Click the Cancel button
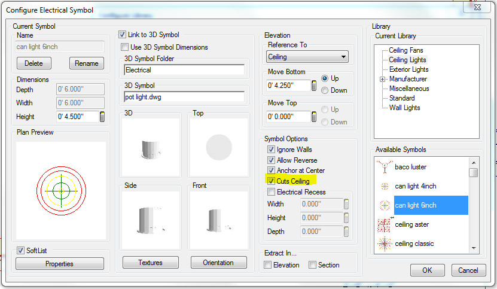Image resolution: width=497 pixels, height=289 pixels. coord(468,270)
